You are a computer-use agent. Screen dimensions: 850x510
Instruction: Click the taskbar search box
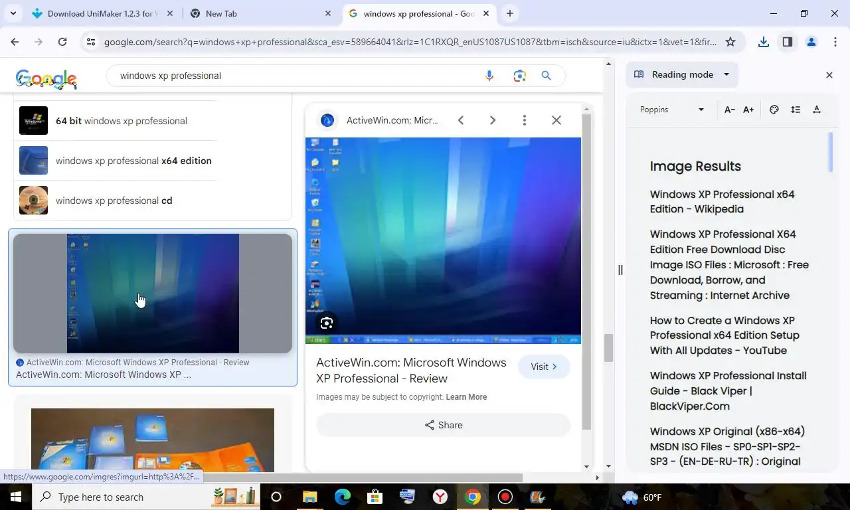146,497
